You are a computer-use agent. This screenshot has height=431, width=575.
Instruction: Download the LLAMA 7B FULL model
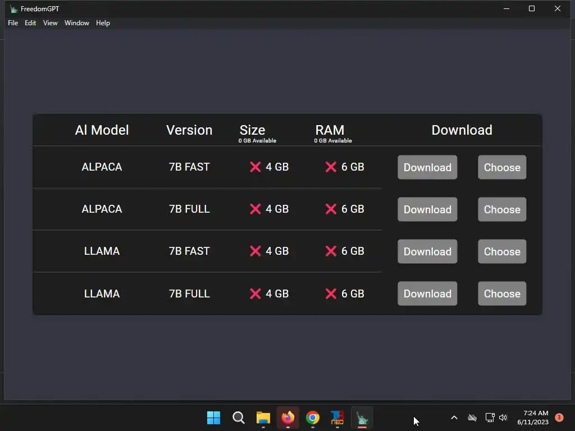[x=427, y=294]
